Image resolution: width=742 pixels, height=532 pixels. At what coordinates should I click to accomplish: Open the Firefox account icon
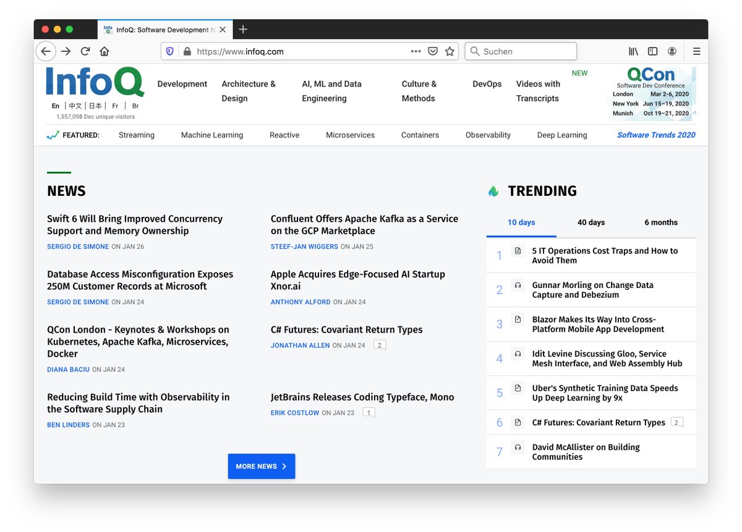(672, 51)
